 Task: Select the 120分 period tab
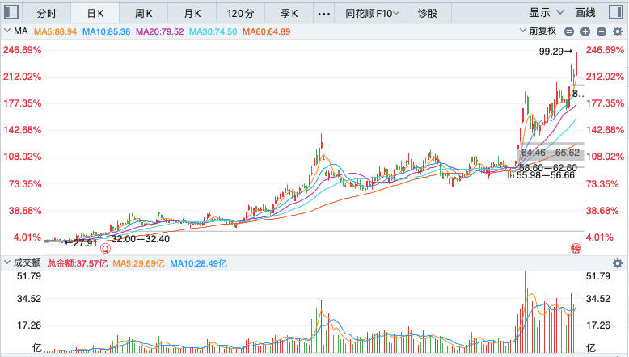[x=240, y=14]
